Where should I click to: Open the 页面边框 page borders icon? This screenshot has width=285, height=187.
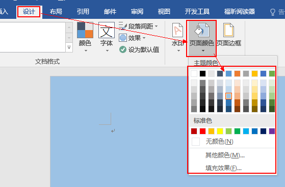228,30
